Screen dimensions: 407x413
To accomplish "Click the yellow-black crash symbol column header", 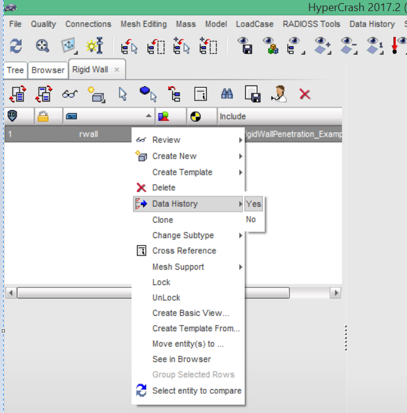I will [202, 116].
